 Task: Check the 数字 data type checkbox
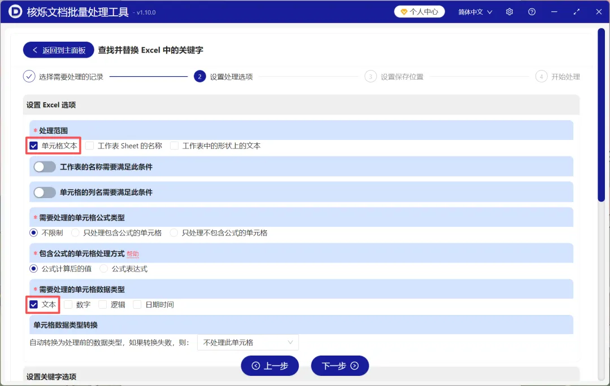pyautogui.click(x=68, y=304)
